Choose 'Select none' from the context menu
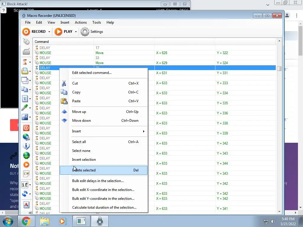This screenshot has height=227, width=303. click(x=104, y=151)
